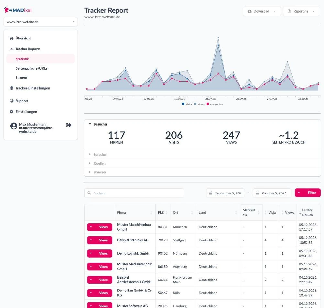
Task: Click the Oktober 5, 2026 end date field
Action: [272, 193]
